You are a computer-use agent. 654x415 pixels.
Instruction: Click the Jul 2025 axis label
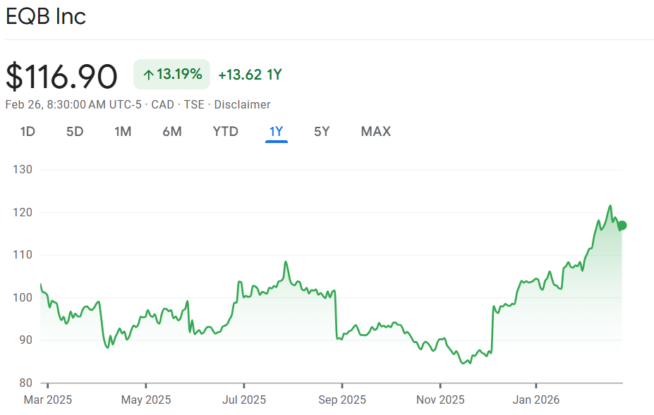pos(244,400)
